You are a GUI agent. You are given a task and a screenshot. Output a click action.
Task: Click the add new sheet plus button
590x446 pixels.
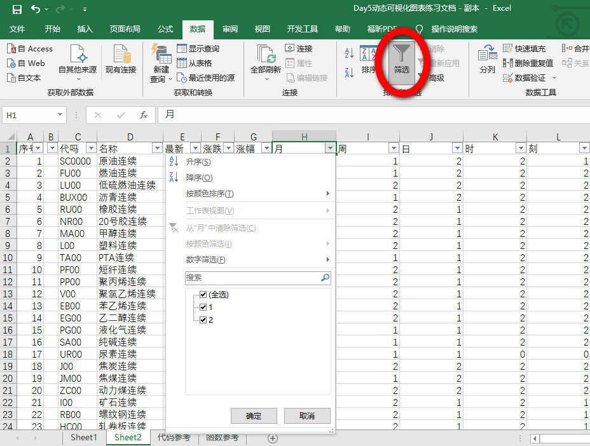pos(273,438)
